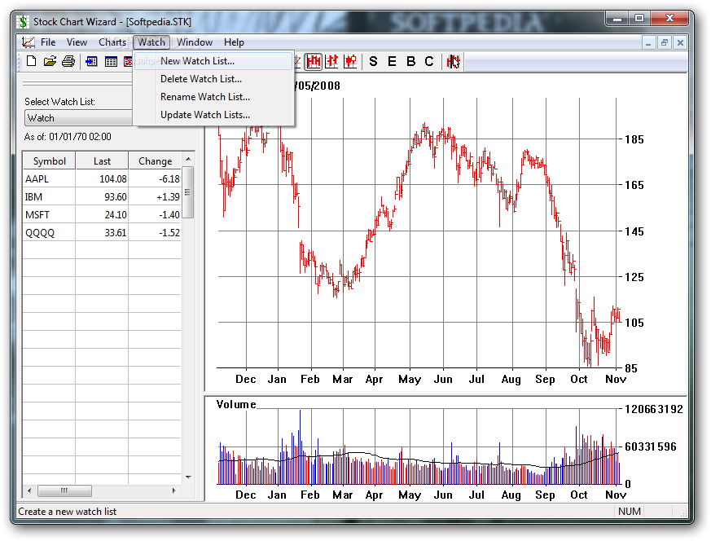Click the watch list vertical scrollbar down arrow
This screenshot has width=711, height=541.
click(x=188, y=477)
